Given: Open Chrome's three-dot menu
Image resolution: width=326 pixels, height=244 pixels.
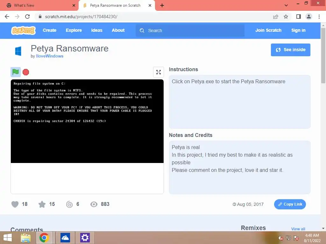Looking at the screenshot, I should pyautogui.click(x=319, y=17).
